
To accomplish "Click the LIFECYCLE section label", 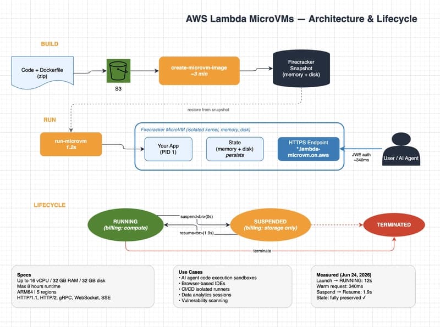I will [x=50, y=205].
